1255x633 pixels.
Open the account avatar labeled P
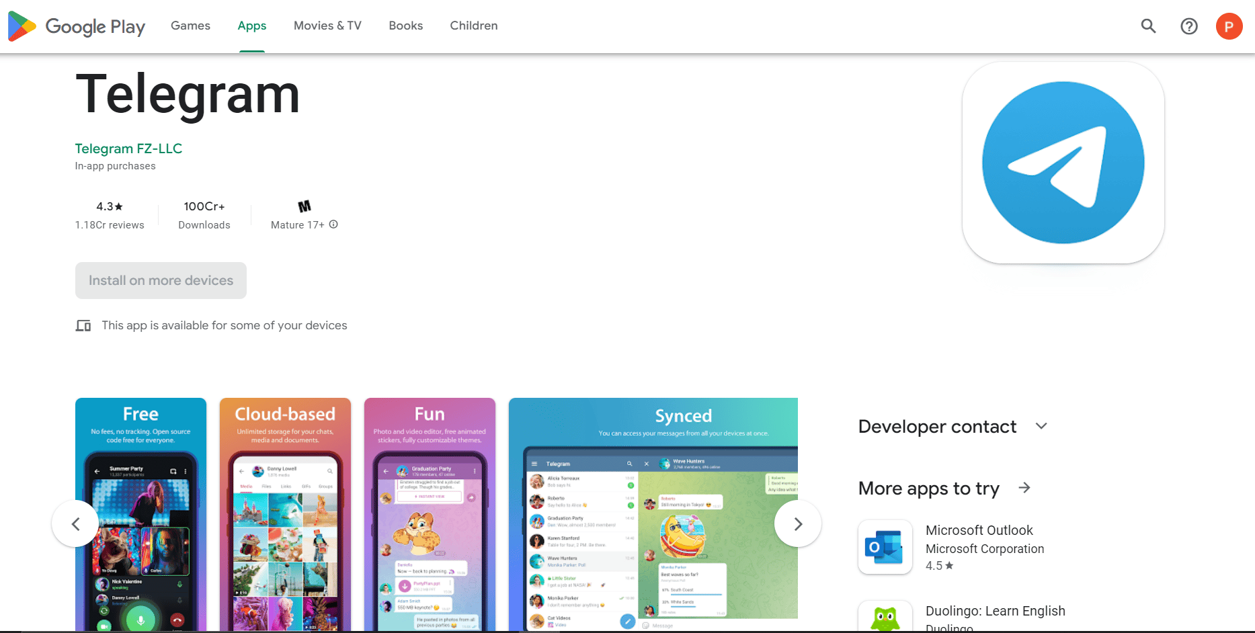tap(1229, 26)
